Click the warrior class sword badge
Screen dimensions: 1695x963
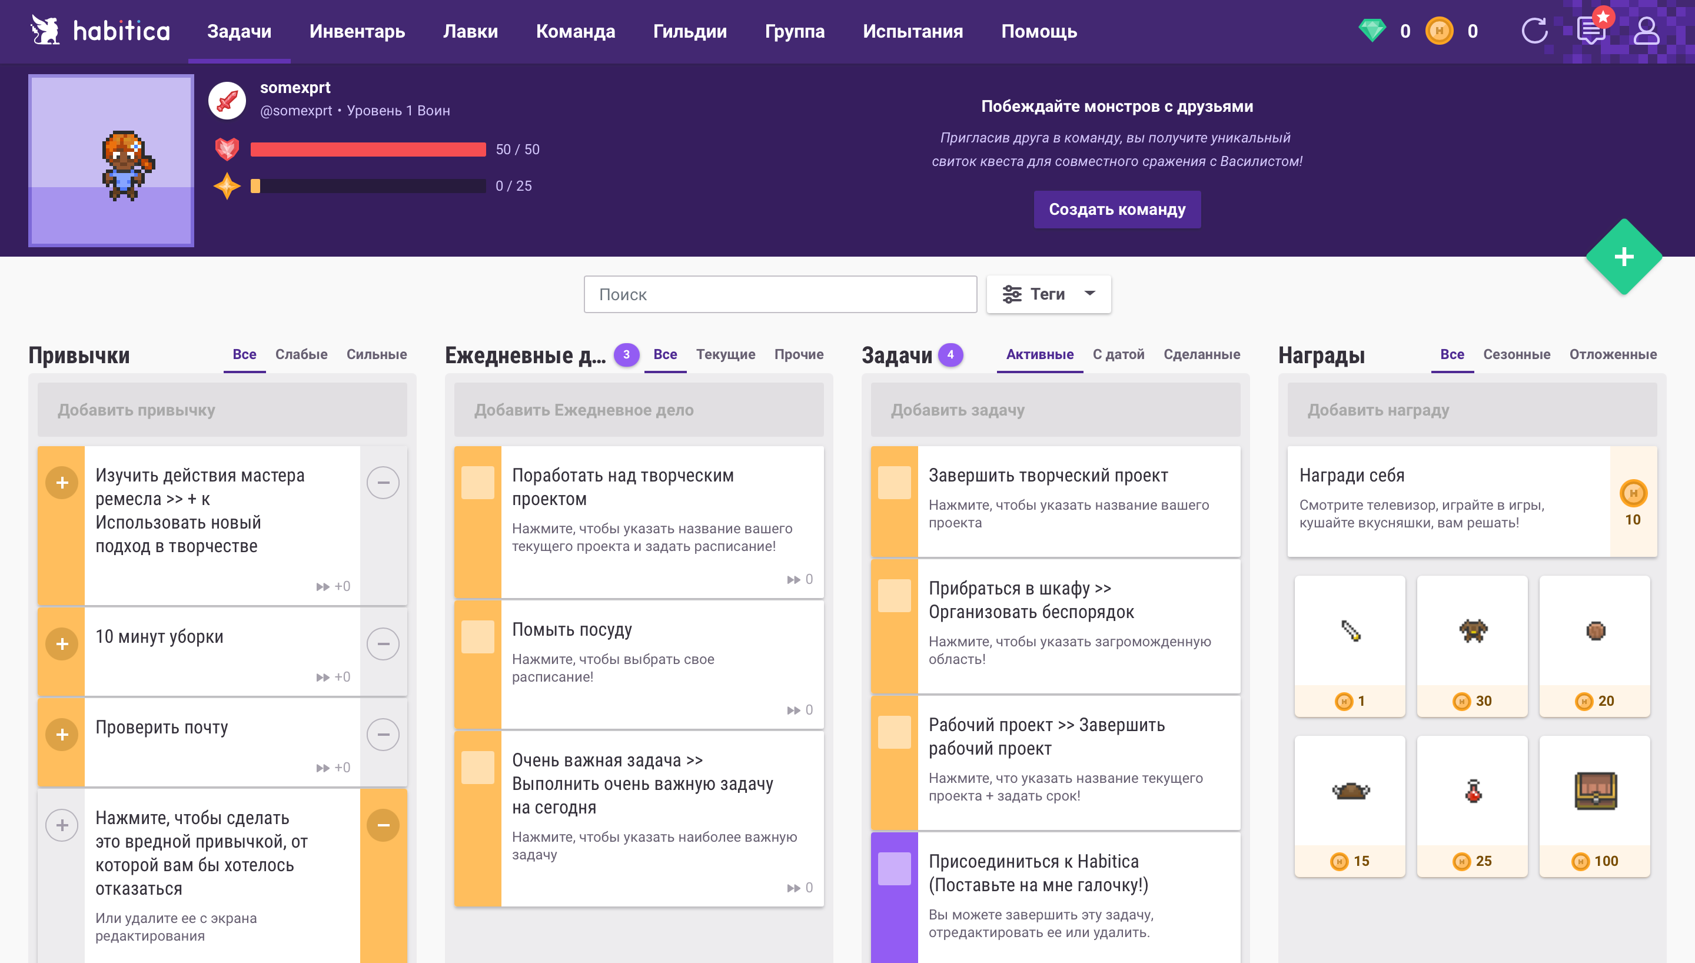[x=227, y=101]
